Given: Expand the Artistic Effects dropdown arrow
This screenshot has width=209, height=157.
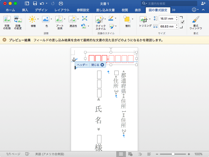Looking at the screenshot, I should coord(65,19).
